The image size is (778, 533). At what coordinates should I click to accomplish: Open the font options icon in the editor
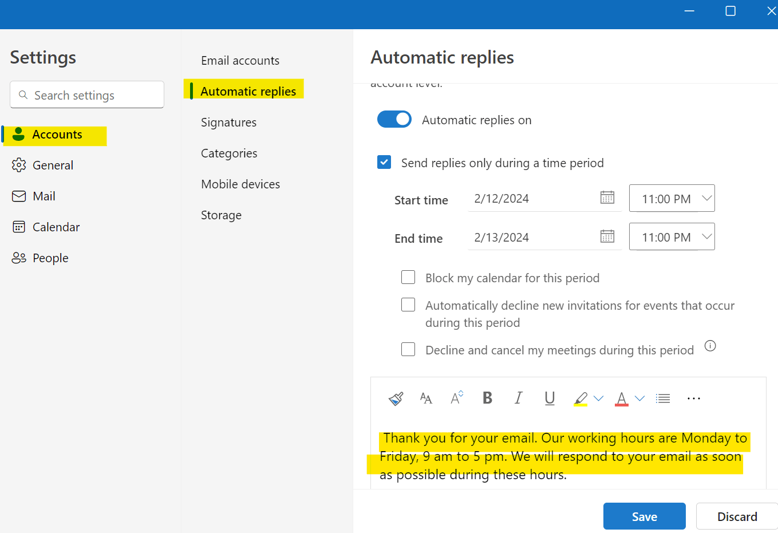click(426, 398)
